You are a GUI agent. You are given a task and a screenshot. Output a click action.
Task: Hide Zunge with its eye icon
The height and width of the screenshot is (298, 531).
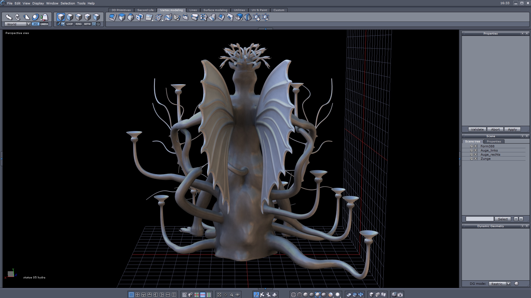[475, 159]
